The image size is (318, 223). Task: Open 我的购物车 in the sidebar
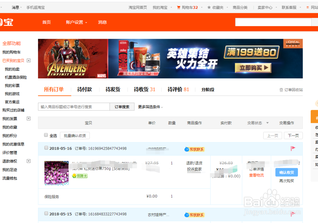coord(11,52)
